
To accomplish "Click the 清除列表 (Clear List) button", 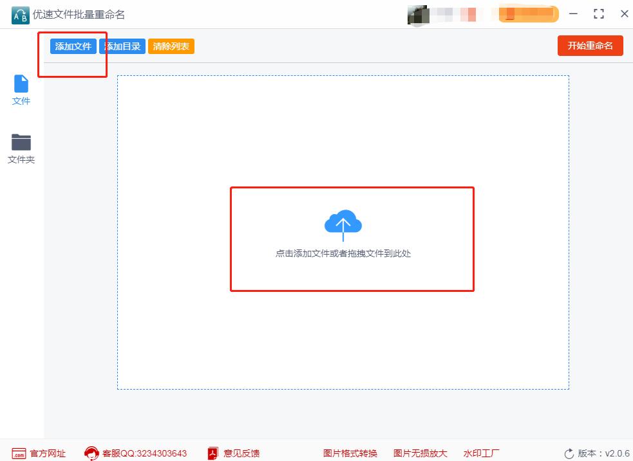I will click(171, 46).
